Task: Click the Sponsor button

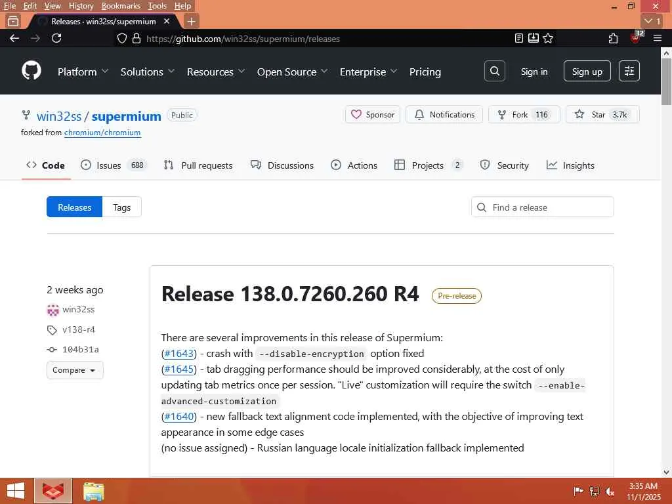Action: pyautogui.click(x=373, y=114)
